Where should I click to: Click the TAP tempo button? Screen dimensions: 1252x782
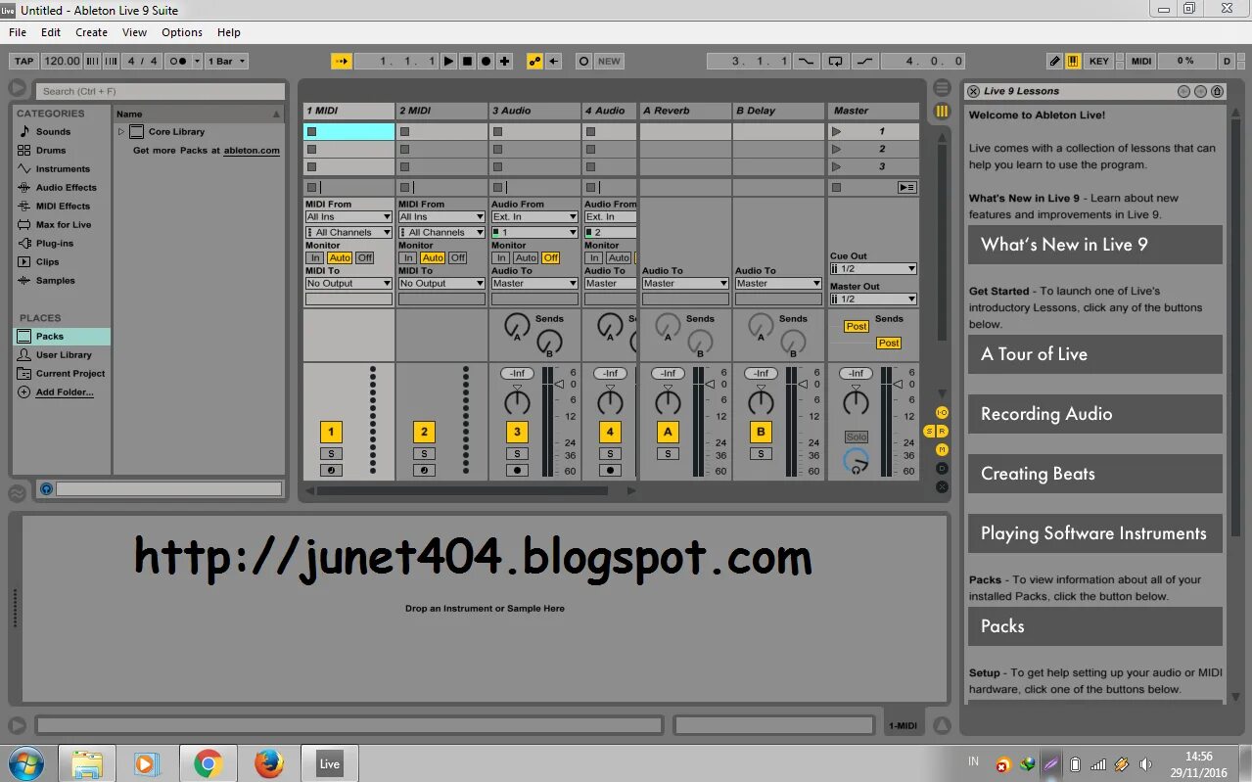coord(24,61)
